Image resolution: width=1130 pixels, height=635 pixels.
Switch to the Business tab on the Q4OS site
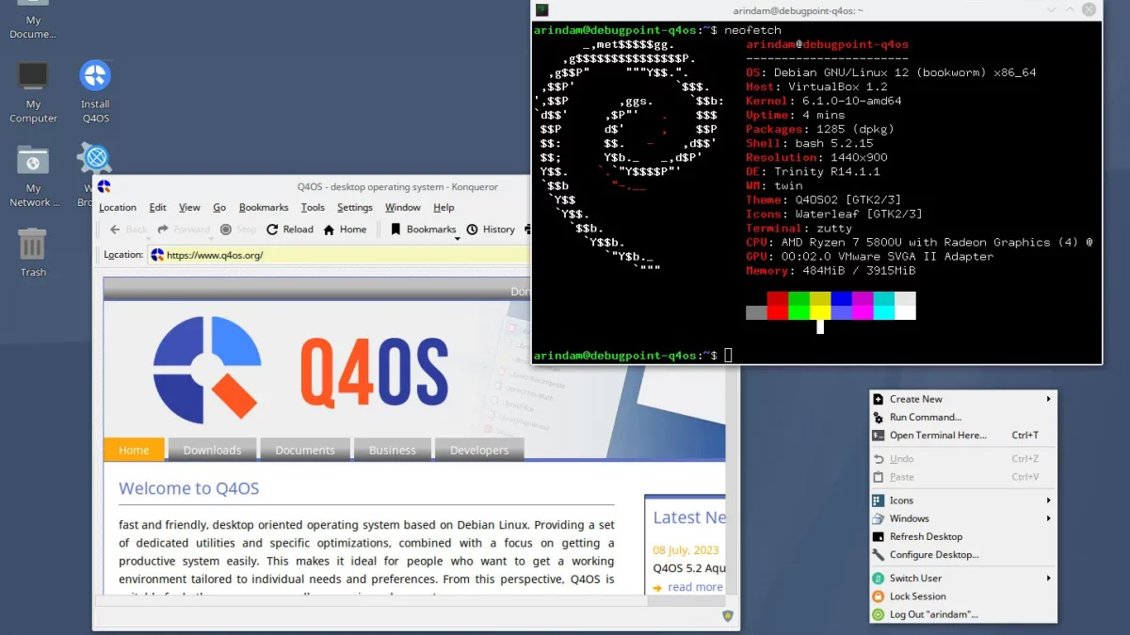(393, 450)
